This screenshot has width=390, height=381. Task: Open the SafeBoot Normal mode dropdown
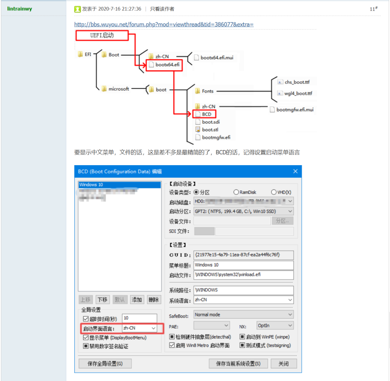click(243, 314)
